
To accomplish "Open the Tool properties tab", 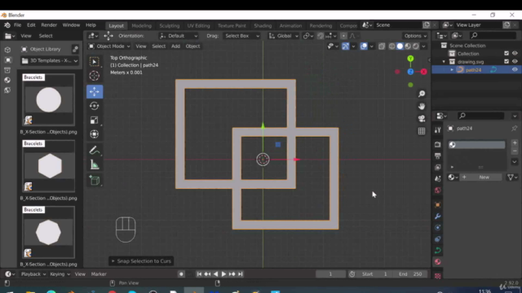I will point(438,130).
